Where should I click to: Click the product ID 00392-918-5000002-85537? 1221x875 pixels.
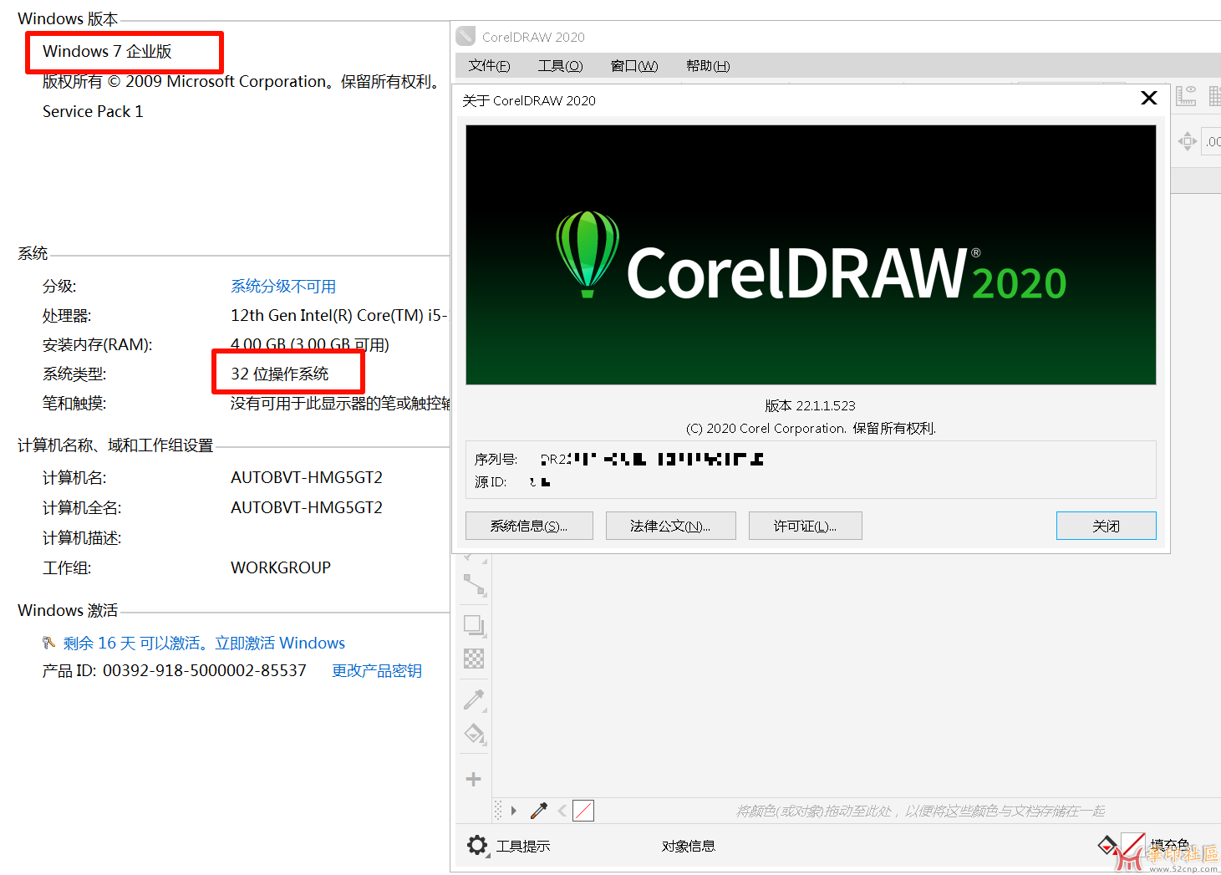(205, 670)
